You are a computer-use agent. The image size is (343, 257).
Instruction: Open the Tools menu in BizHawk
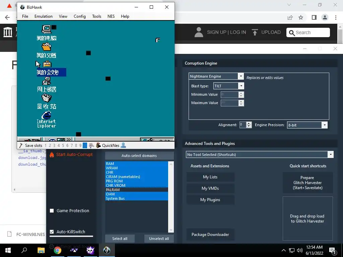[x=96, y=16]
